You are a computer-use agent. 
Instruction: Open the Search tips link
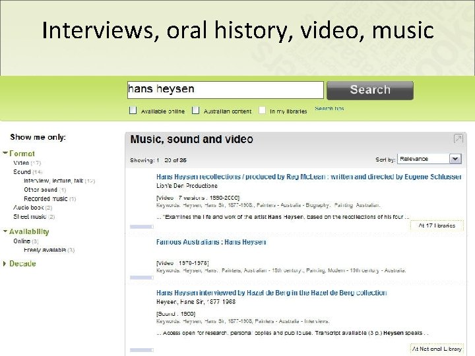click(329, 108)
